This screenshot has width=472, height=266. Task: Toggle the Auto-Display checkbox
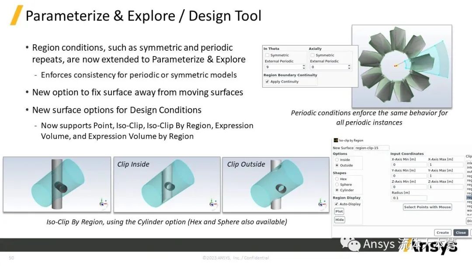(337, 204)
